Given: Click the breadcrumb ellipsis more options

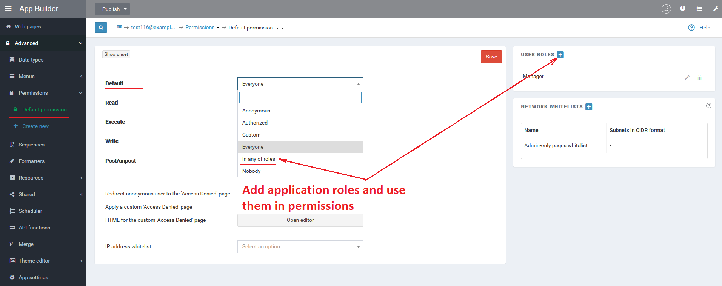Looking at the screenshot, I should [280, 28].
